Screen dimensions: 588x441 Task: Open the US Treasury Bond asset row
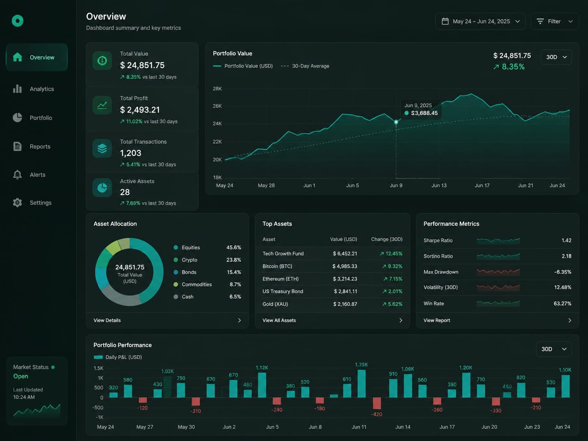tap(332, 292)
